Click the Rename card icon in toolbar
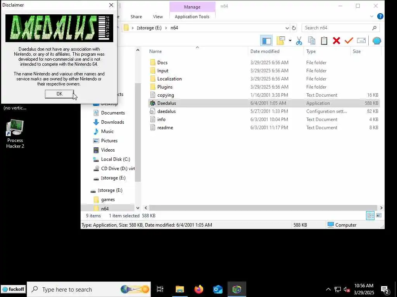 [361, 41]
